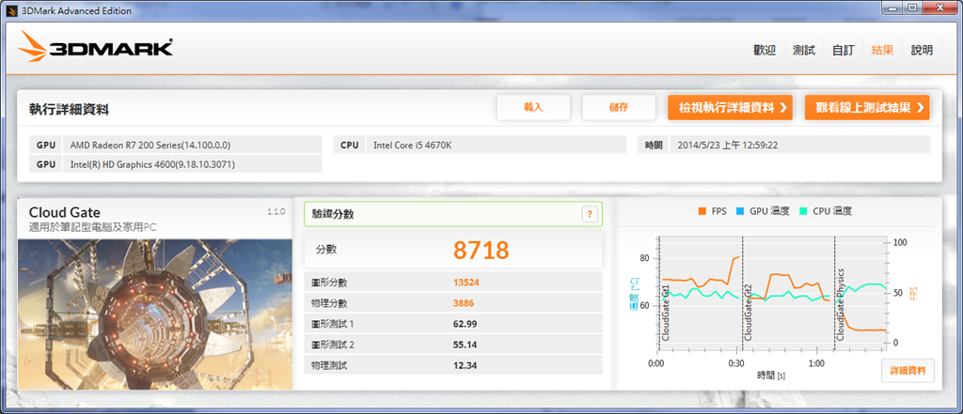
Task: Open the question mark help icon
Action: point(589,214)
